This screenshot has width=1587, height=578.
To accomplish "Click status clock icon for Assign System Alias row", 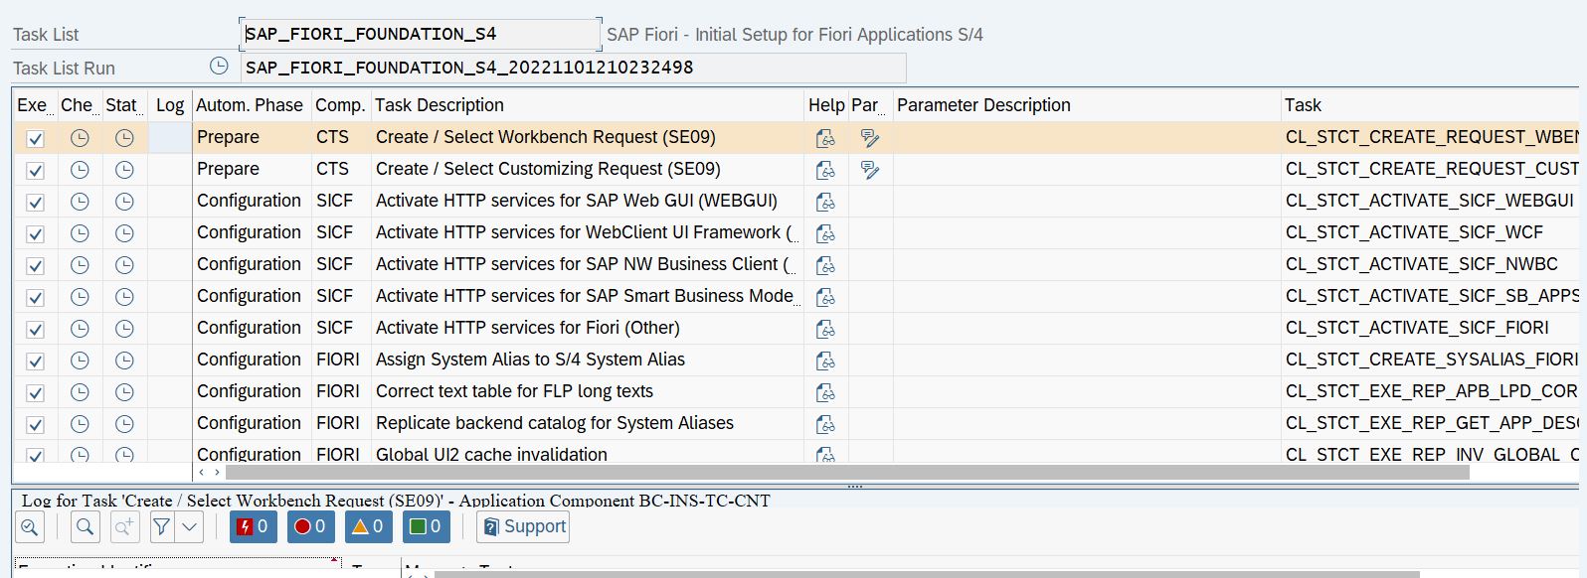I will [x=124, y=361].
